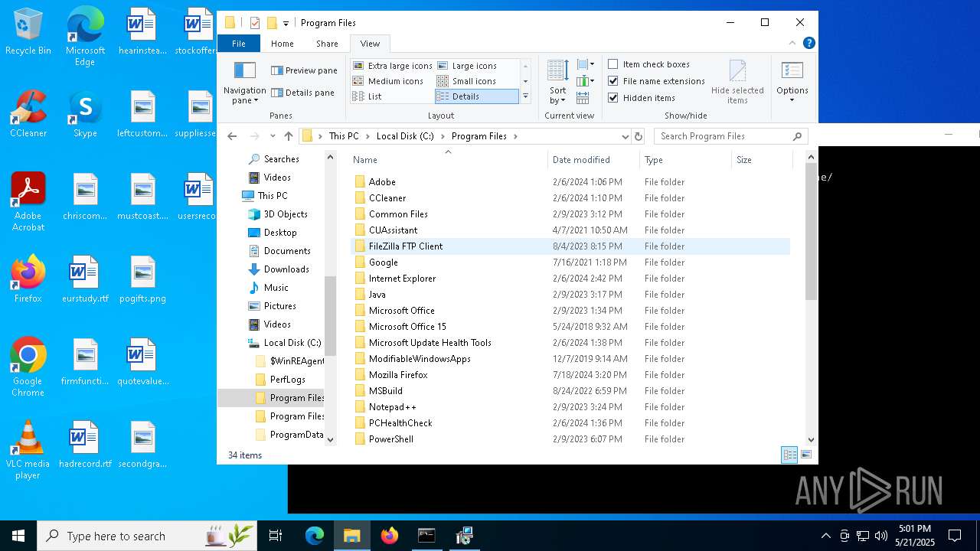
Task: Select the Details layout option
Action: [x=476, y=96]
